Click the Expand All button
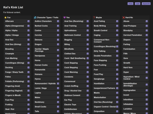Image resolution: width=153 pixels, height=114 pixels. pyautogui.click(x=146, y=4)
